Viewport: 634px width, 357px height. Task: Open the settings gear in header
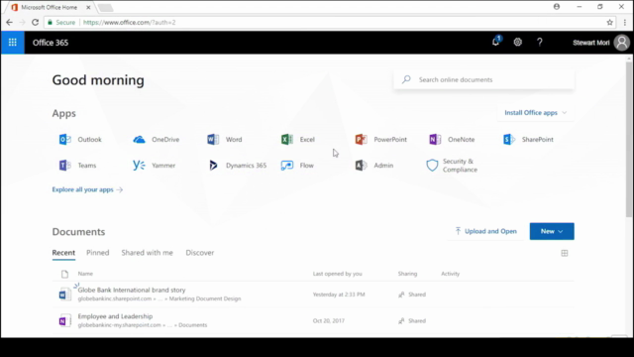(x=517, y=42)
